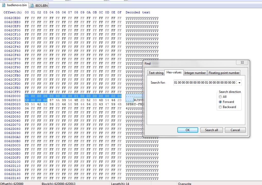
Task: Select the Hex-values tab in Find dialog
Action: (x=174, y=72)
